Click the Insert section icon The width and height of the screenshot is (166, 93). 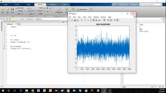(x=44, y=8)
